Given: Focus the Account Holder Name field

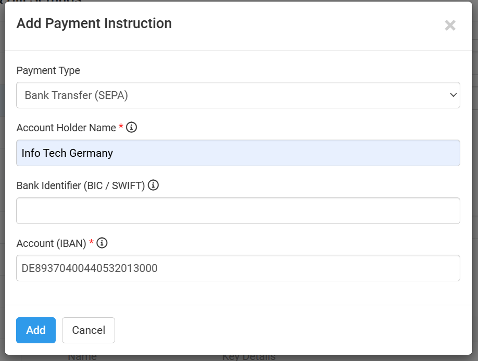Looking at the screenshot, I should pos(237,153).
